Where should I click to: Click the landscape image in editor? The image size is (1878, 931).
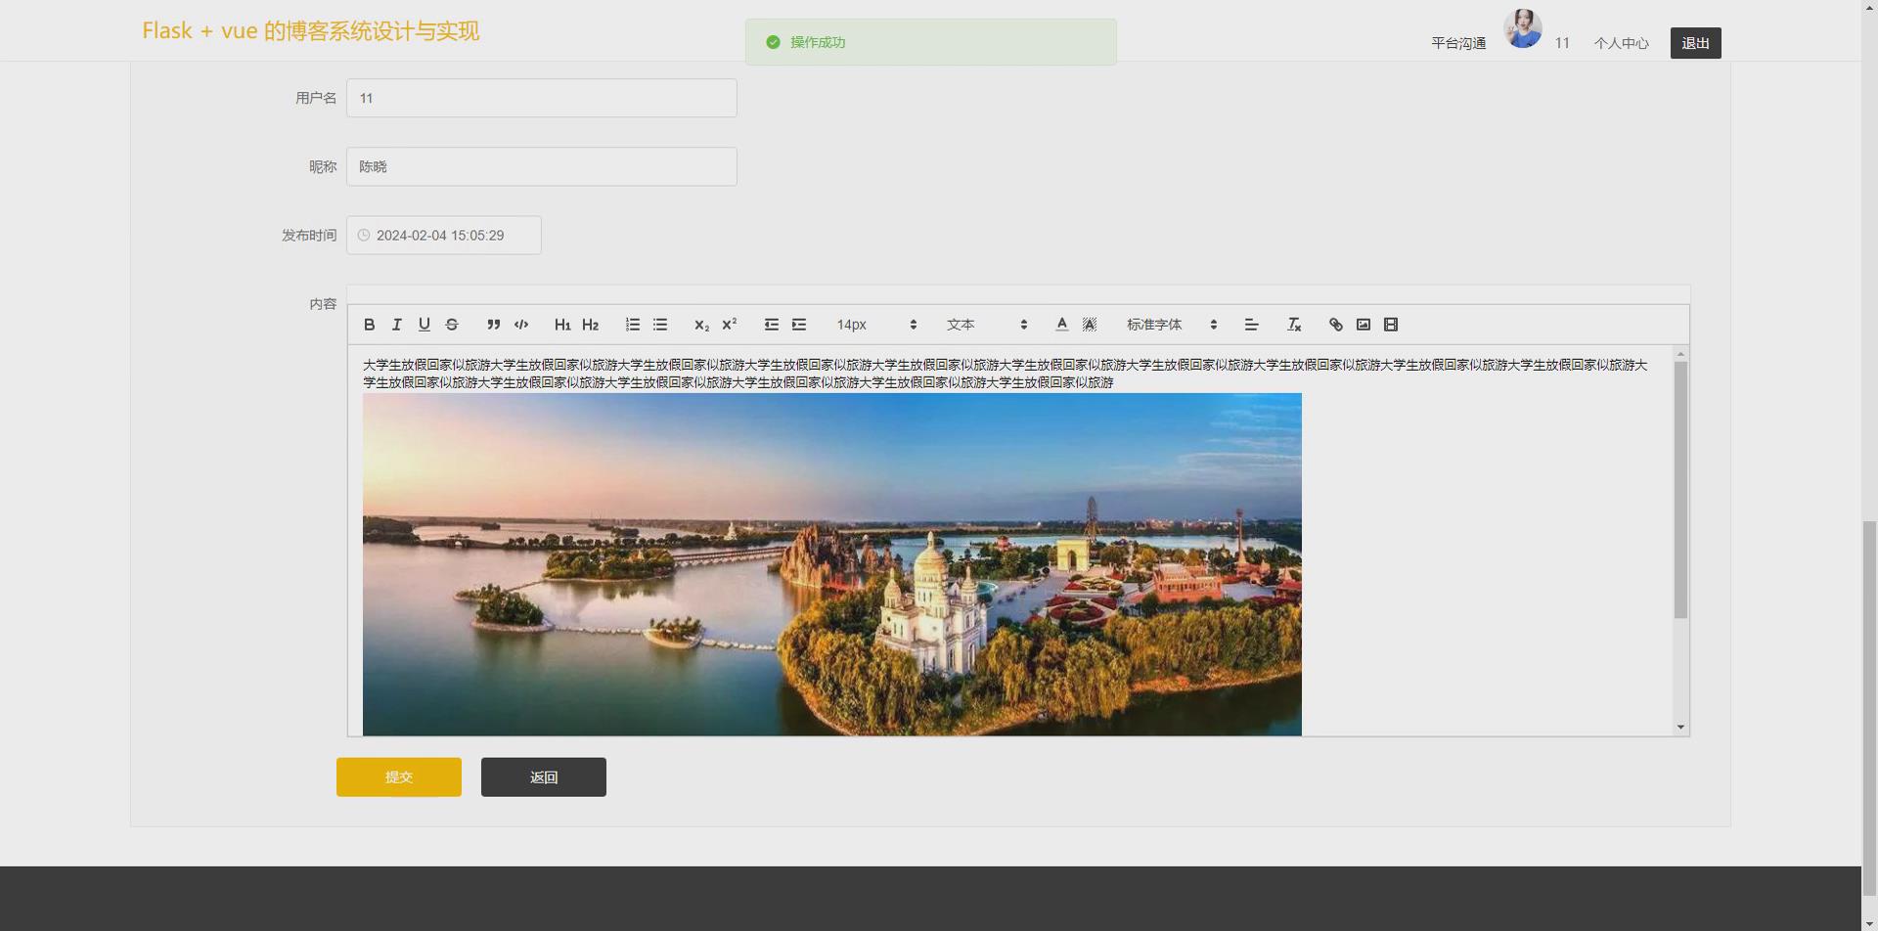(x=832, y=564)
